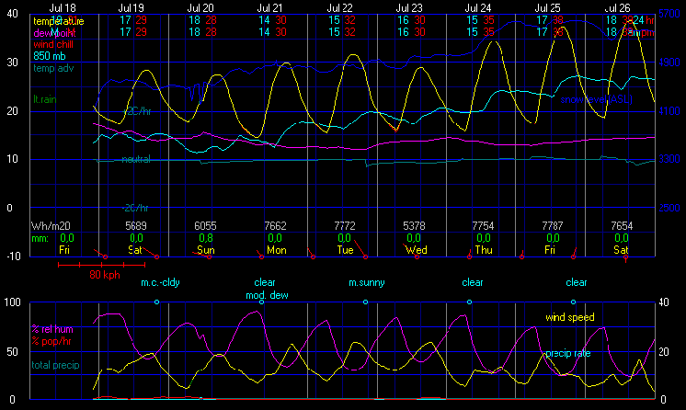The height and width of the screenshot is (410, 686).
Task: Select the 4900 snow level axis value
Action: (x=669, y=63)
